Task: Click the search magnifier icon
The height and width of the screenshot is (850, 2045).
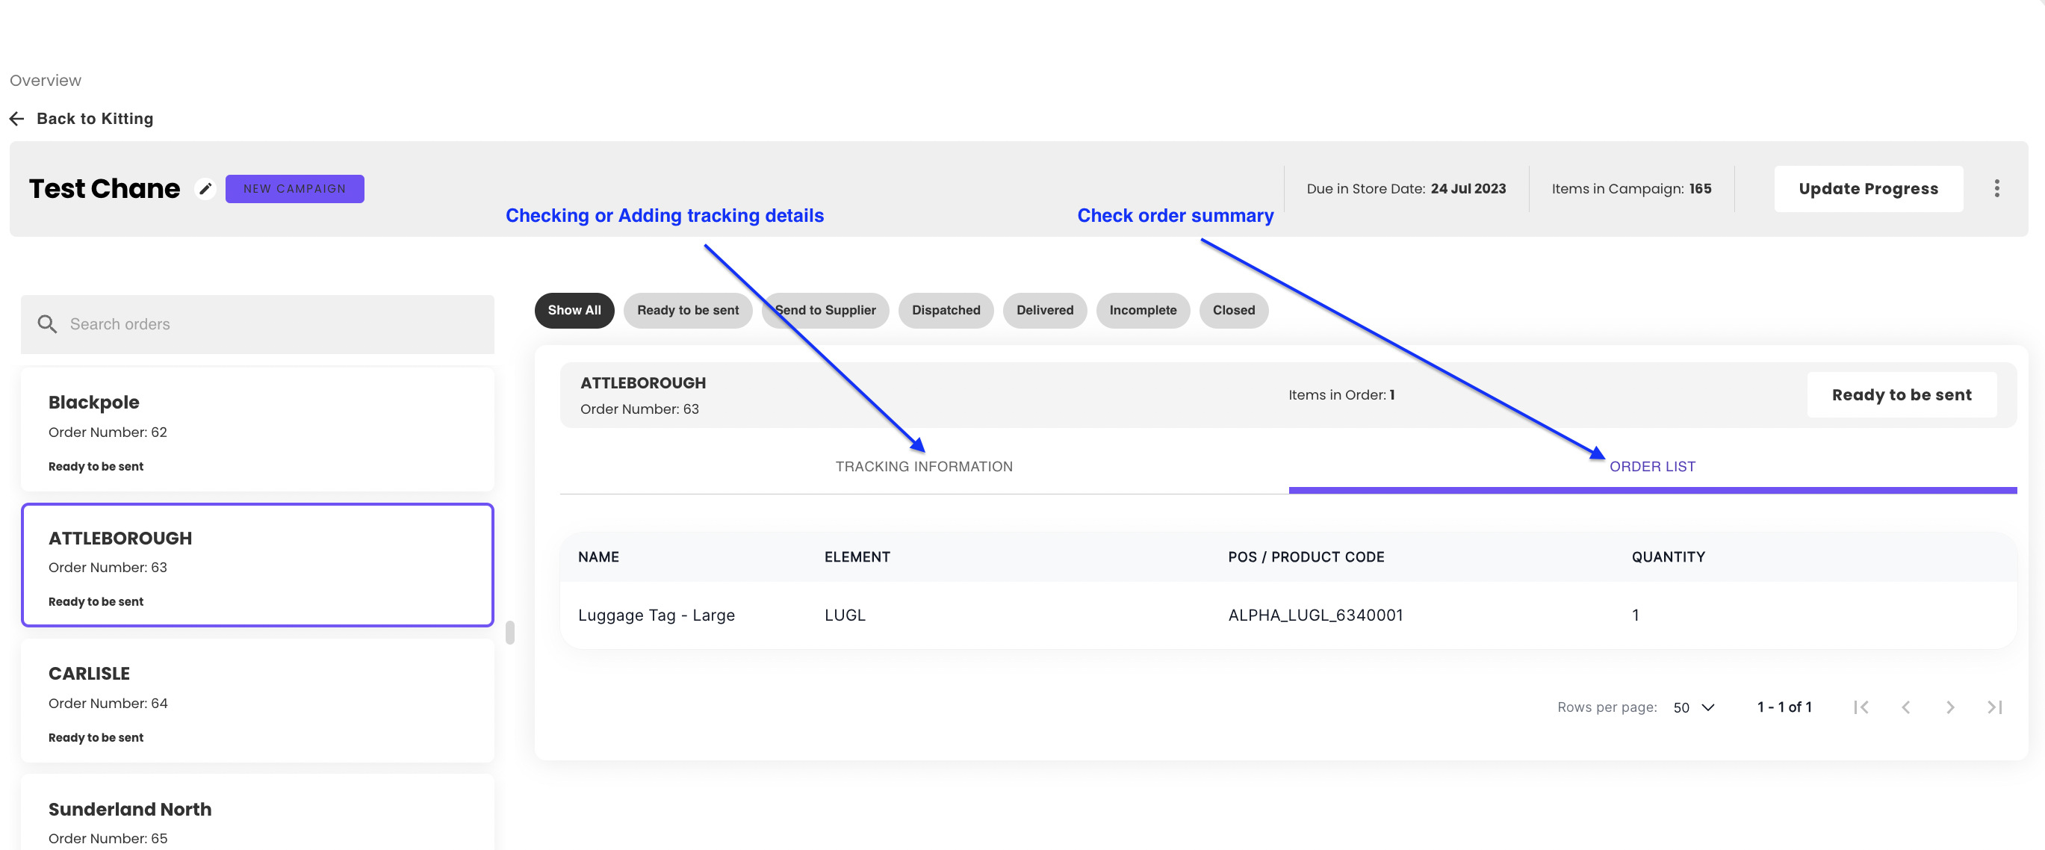Action: [47, 324]
